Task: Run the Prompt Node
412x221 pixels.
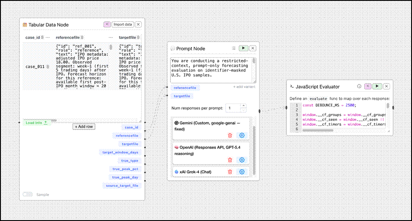Action: coord(243,48)
